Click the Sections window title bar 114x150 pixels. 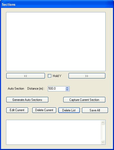57,4
